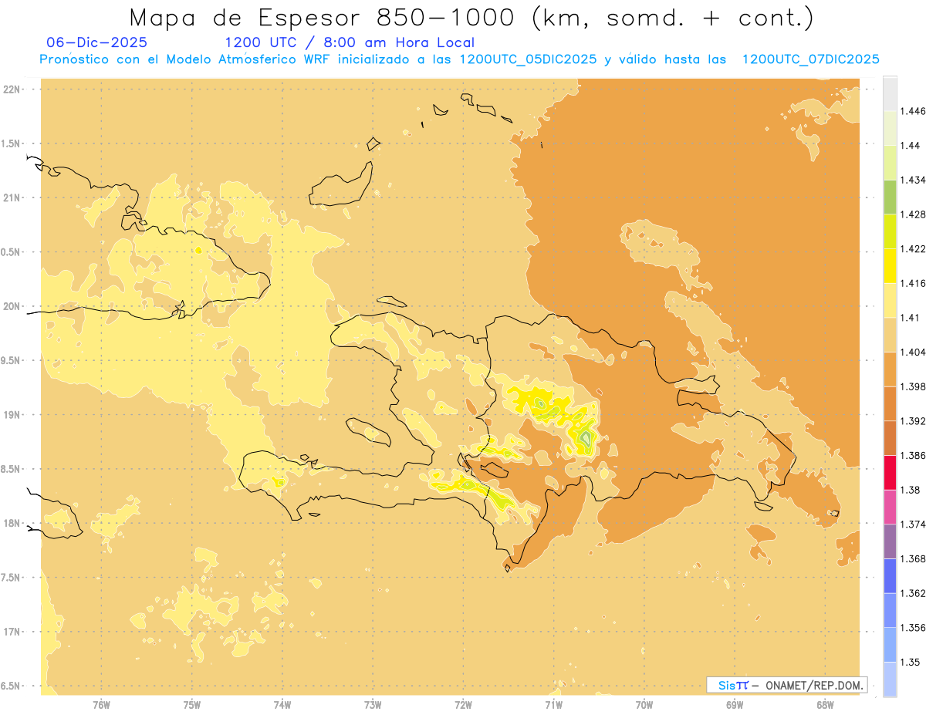Pick the pink legend swatch between 1.374 and 1.38
Screen dimensions: 926x715
pyautogui.click(x=890, y=507)
